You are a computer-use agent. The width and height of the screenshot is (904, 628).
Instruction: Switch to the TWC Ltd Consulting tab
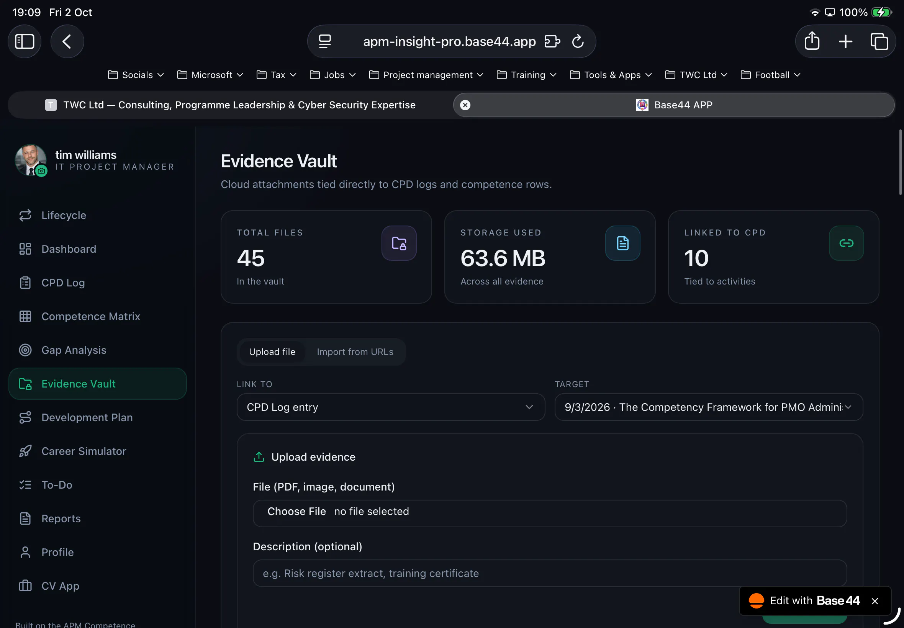click(x=230, y=105)
